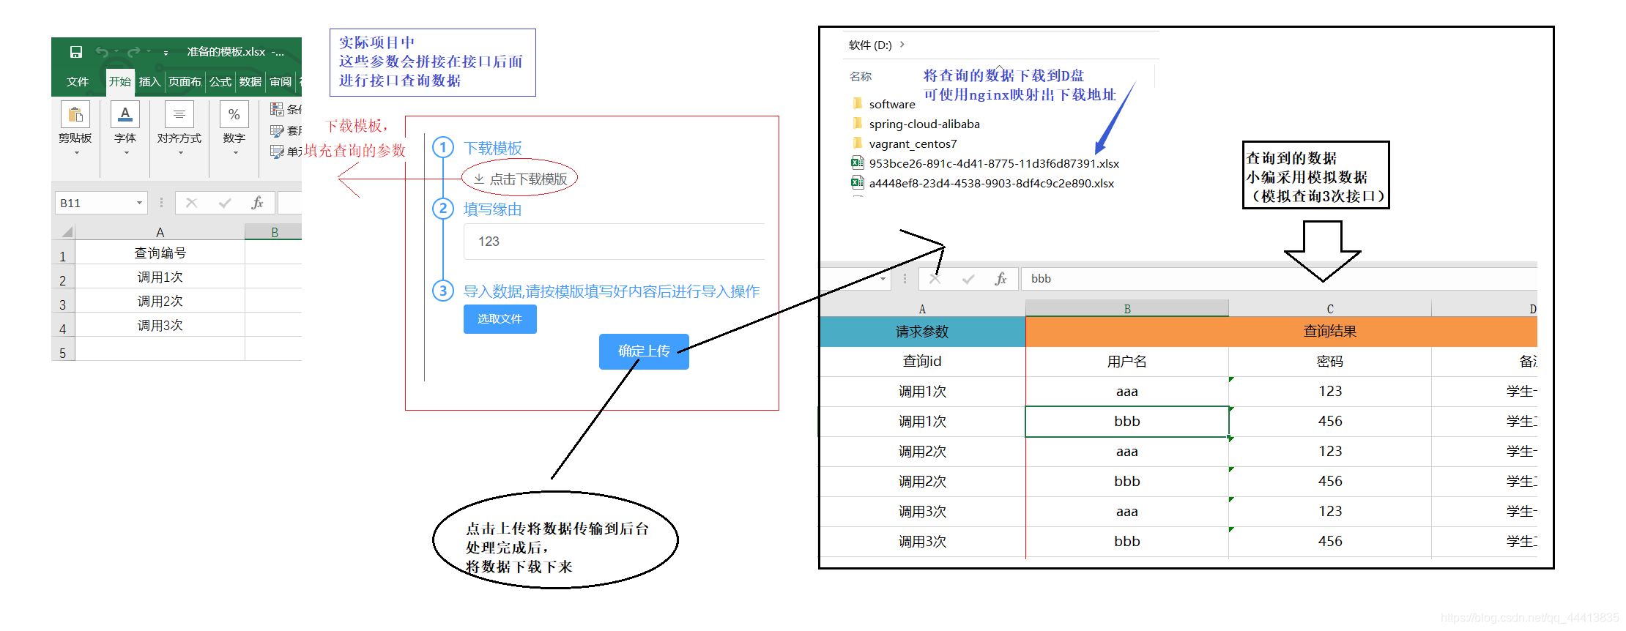This screenshot has height=631, width=1626.
Task: Click the cancel X icon in result formula bar
Action: coord(935,279)
